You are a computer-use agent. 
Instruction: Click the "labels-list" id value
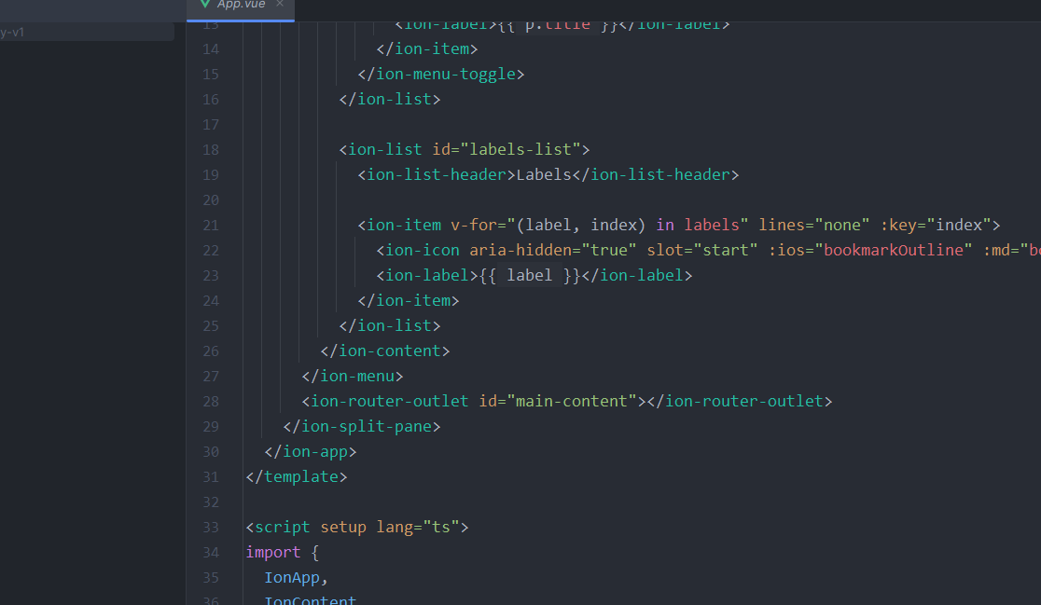point(520,149)
